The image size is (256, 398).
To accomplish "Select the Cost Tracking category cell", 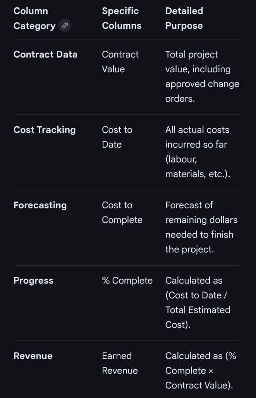I will click(45, 130).
